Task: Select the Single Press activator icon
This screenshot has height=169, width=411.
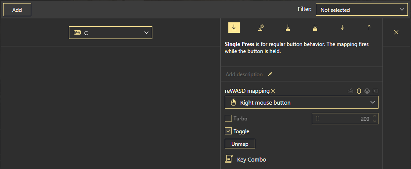Action: (234, 28)
